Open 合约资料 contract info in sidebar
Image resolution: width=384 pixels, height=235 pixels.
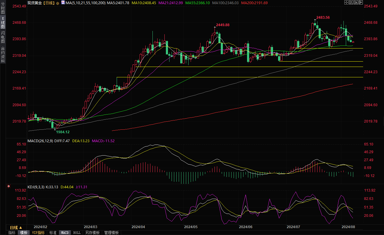pos(3,55)
